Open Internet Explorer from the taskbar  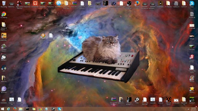tap(8, 109)
